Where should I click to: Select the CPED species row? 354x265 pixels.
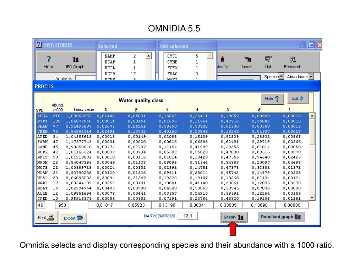tap(173, 198)
